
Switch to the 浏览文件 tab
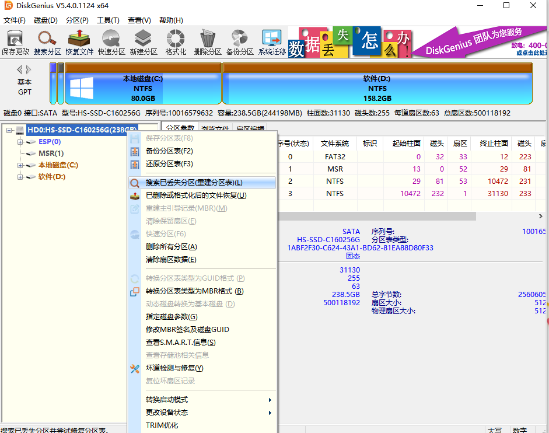[x=215, y=128]
